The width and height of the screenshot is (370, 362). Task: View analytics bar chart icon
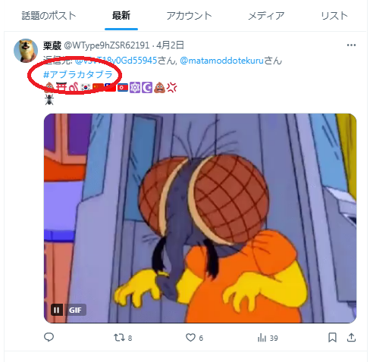click(262, 338)
